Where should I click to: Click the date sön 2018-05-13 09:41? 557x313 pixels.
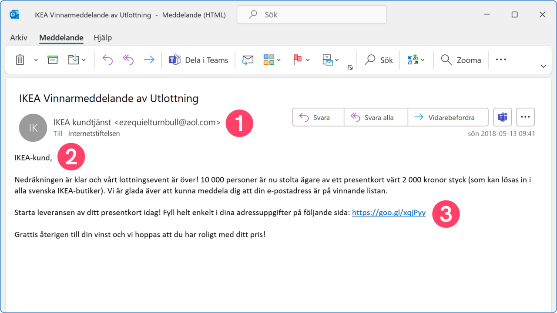tap(501, 134)
